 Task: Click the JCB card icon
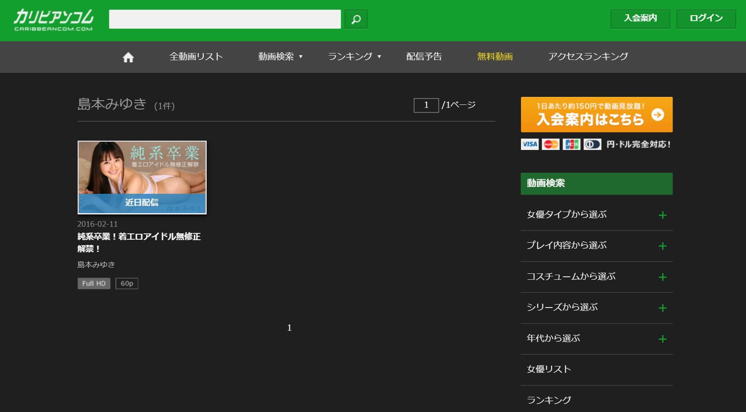[x=572, y=144]
